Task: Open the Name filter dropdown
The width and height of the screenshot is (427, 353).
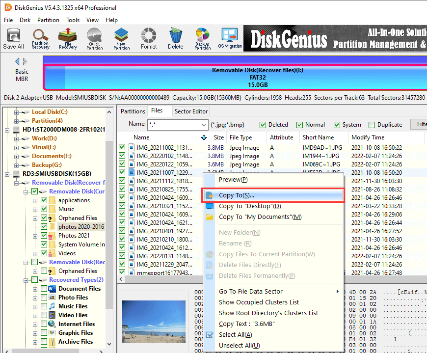Action: click(203, 124)
